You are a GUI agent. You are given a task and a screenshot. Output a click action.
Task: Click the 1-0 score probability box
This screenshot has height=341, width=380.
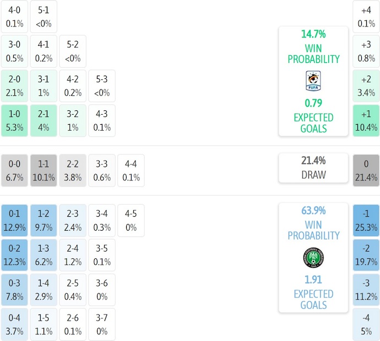pos(14,120)
